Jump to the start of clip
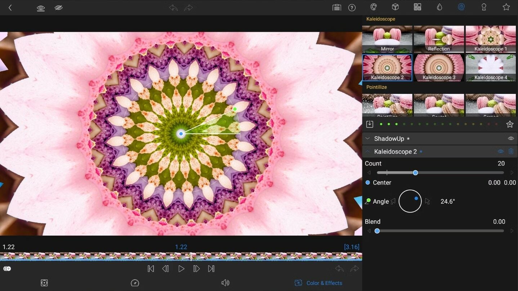This screenshot has width=518, height=291. click(151, 269)
